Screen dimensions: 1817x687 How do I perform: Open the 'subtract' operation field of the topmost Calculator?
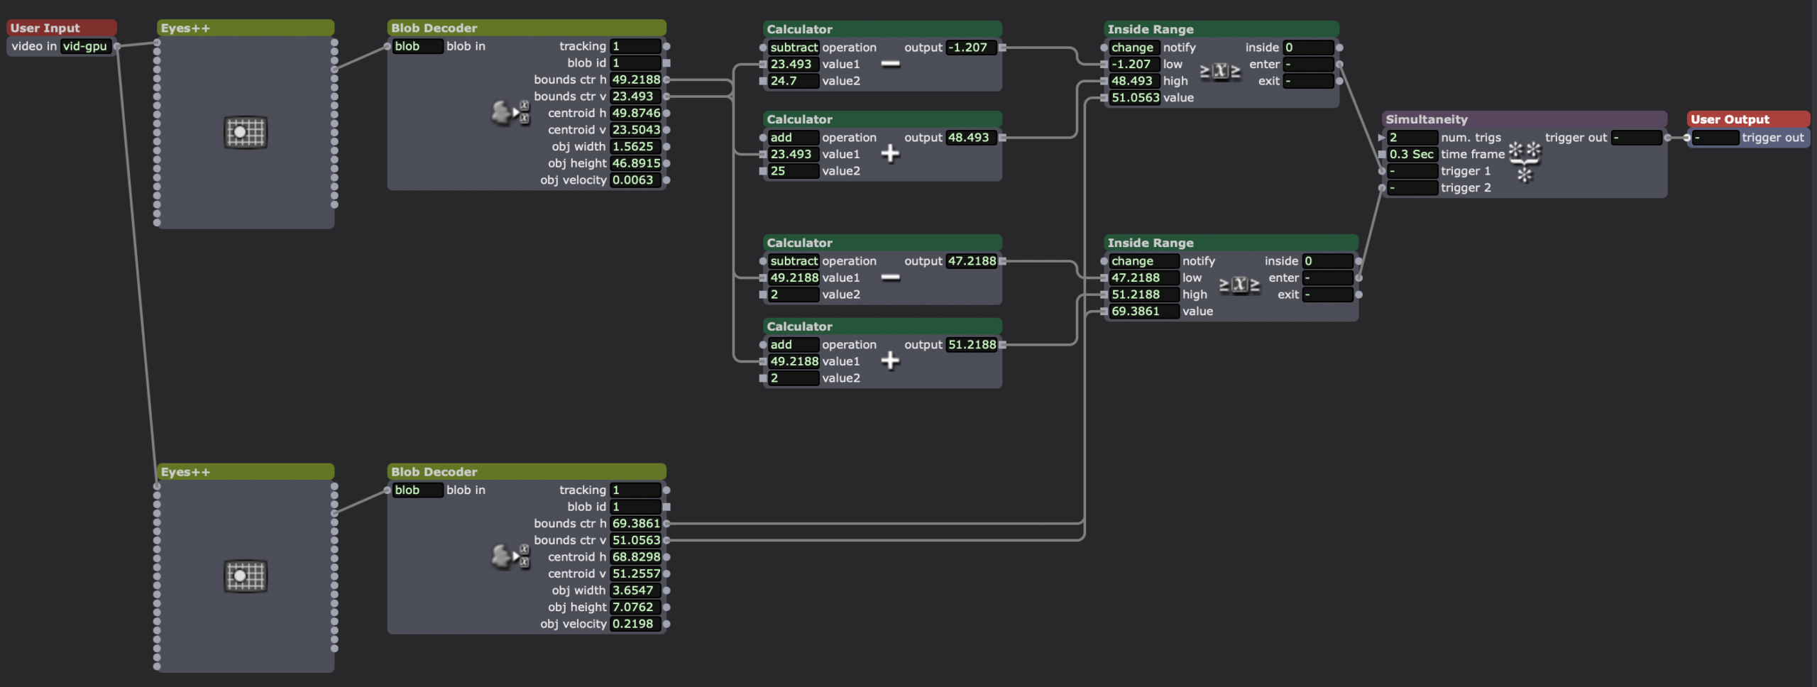tap(794, 48)
